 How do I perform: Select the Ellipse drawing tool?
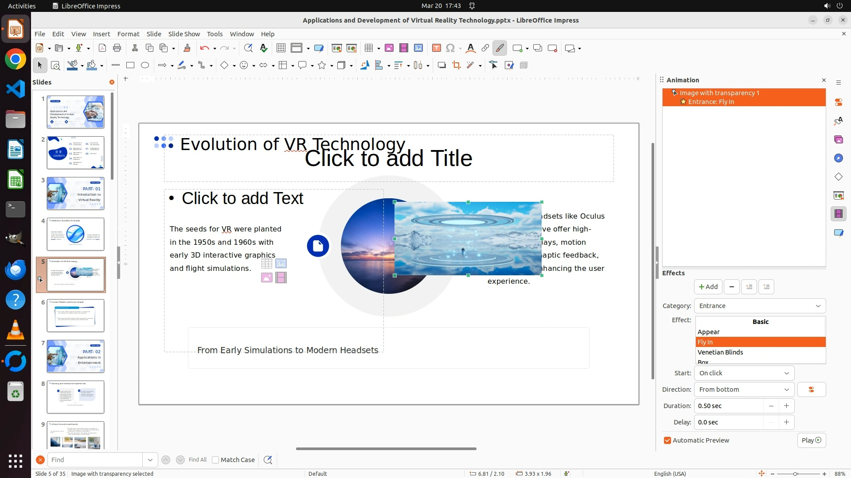[x=145, y=66]
